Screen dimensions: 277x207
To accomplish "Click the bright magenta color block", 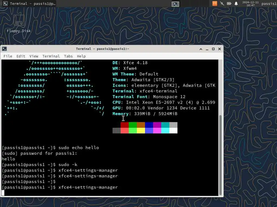I will pyautogui.click(x=157, y=130).
